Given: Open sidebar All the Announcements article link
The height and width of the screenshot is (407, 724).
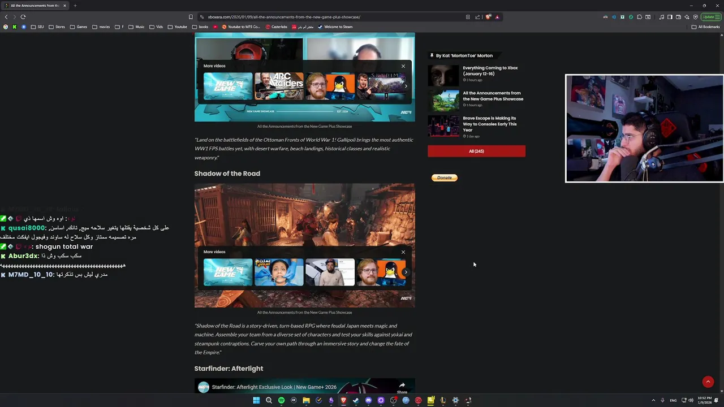Looking at the screenshot, I should 493,96.
